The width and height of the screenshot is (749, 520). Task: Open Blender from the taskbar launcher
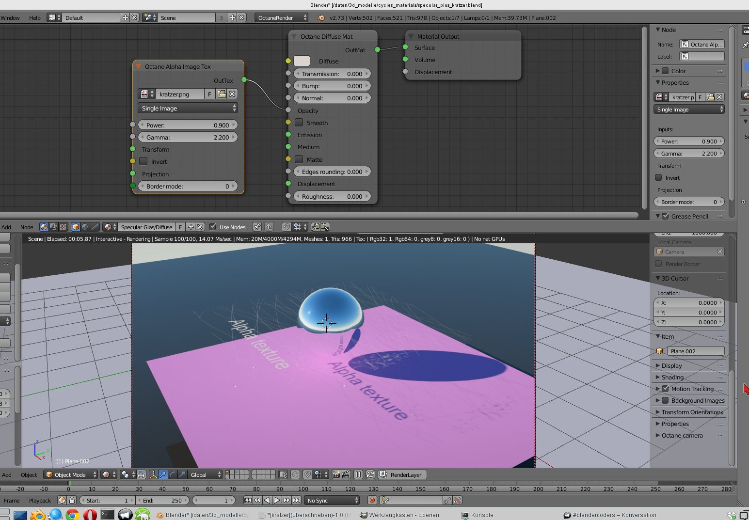[37, 515]
